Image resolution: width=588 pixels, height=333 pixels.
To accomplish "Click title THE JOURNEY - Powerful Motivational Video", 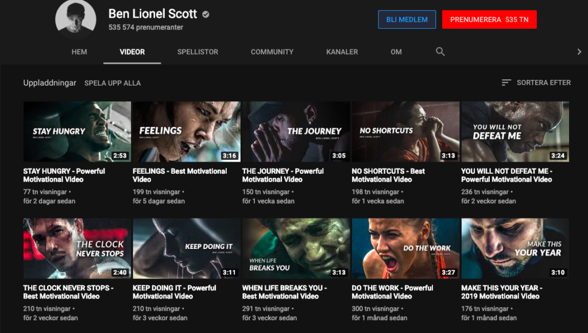I will (283, 175).
